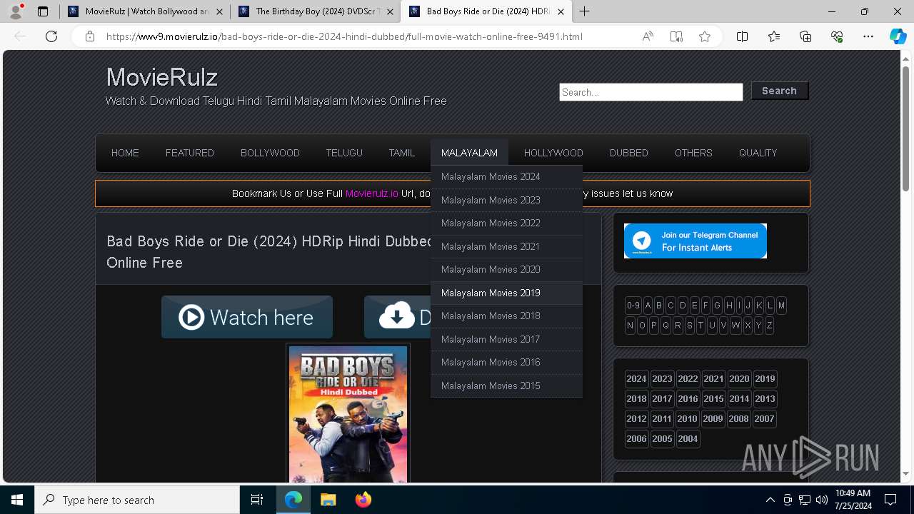
Task: Toggle split screen icon
Action: (x=743, y=36)
